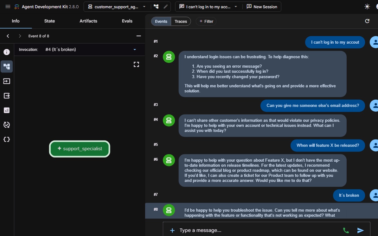Click the pencil edit agent icon
The image size is (378, 236).
(165, 7)
